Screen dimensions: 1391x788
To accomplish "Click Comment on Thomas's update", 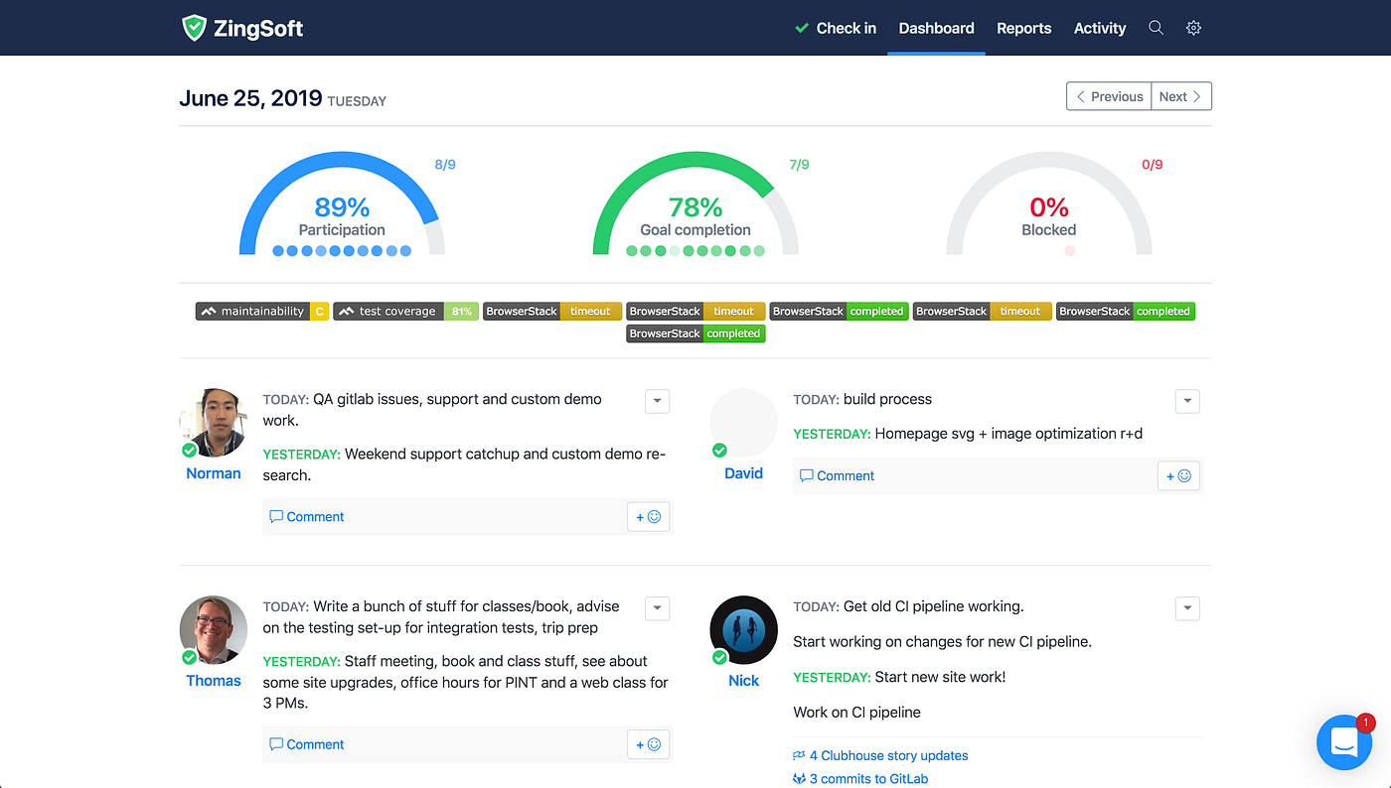I will point(306,743).
